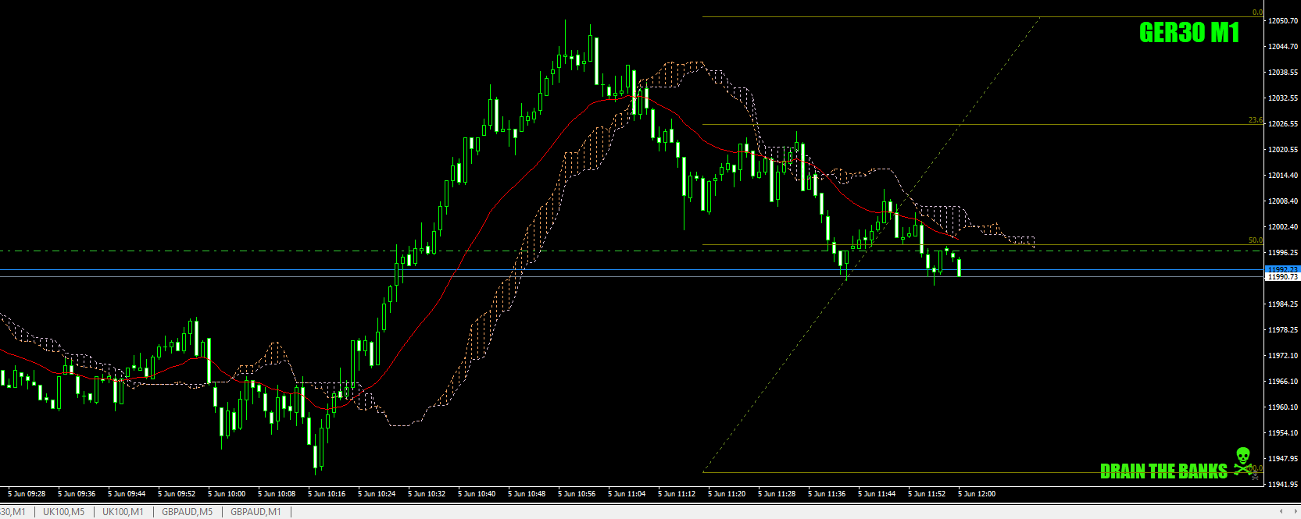This screenshot has width=1301, height=519.
Task: Click the 11990.73 price level label
Action: pos(1282,277)
